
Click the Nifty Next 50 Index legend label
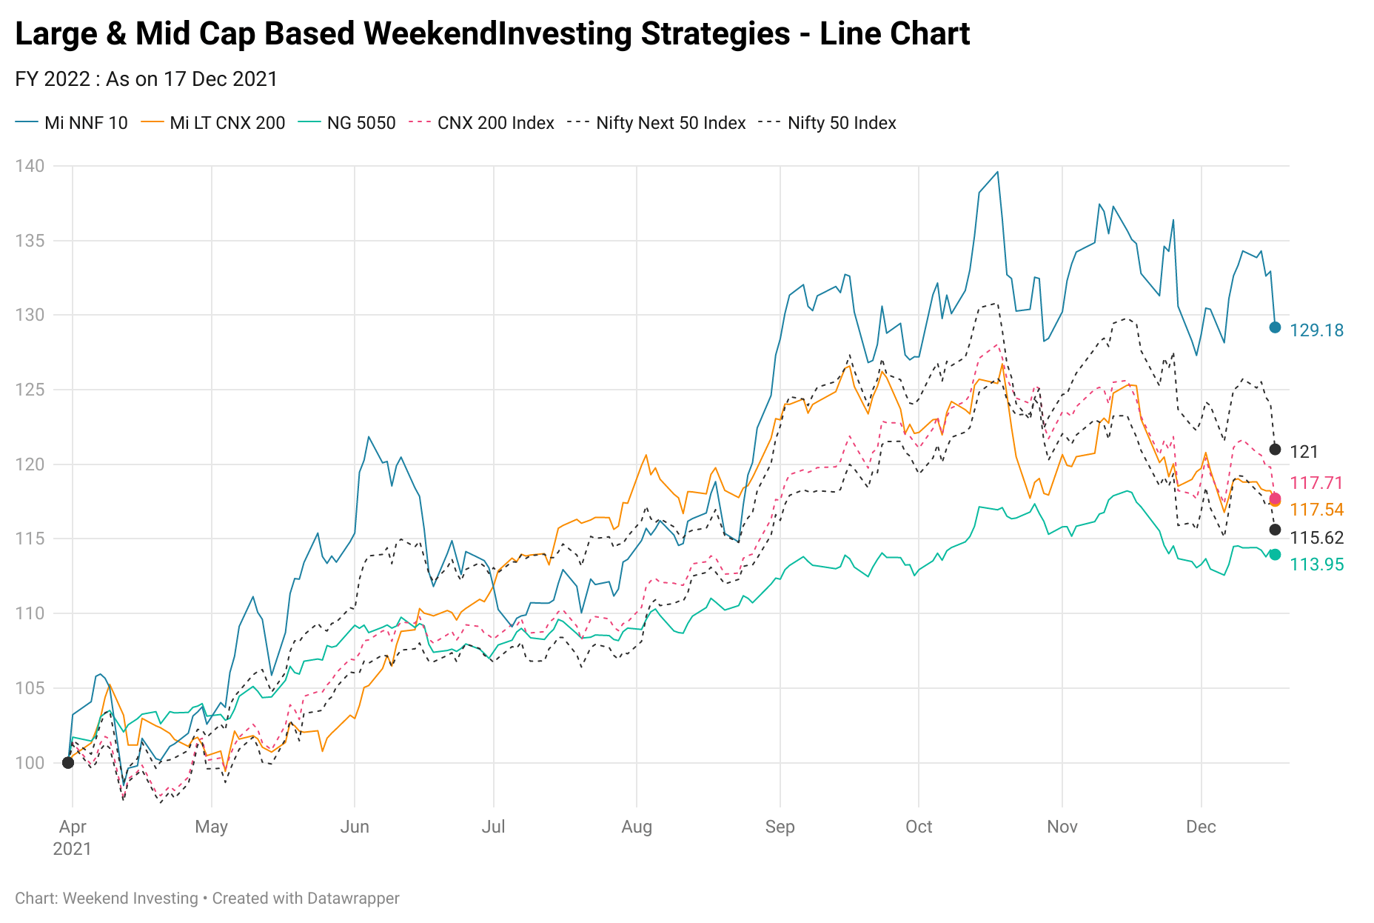point(657,123)
